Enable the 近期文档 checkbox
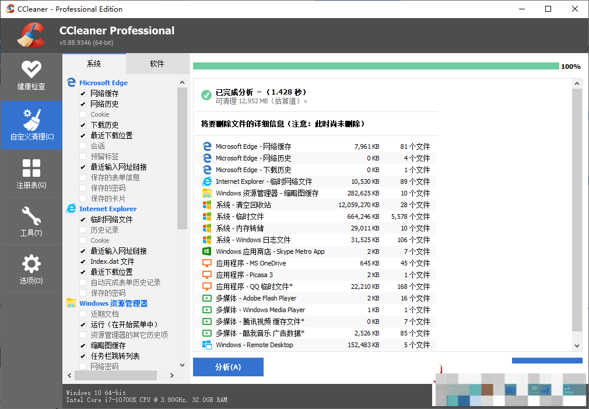Viewport: 589px width, 409px height. pos(83,314)
